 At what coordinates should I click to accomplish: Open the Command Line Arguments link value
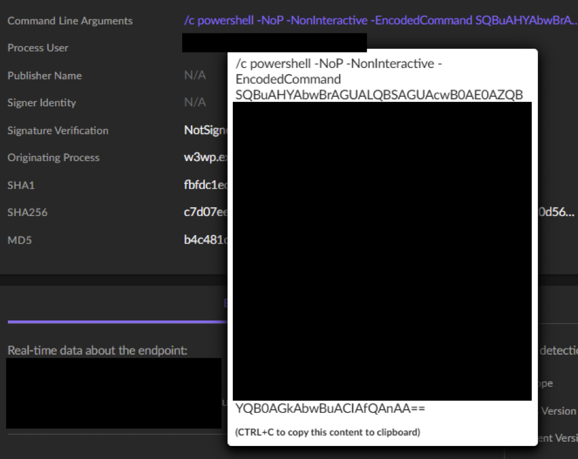381,20
